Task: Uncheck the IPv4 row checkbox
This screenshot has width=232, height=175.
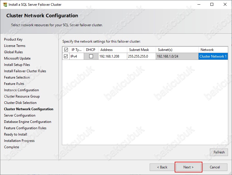Action: click(66, 56)
